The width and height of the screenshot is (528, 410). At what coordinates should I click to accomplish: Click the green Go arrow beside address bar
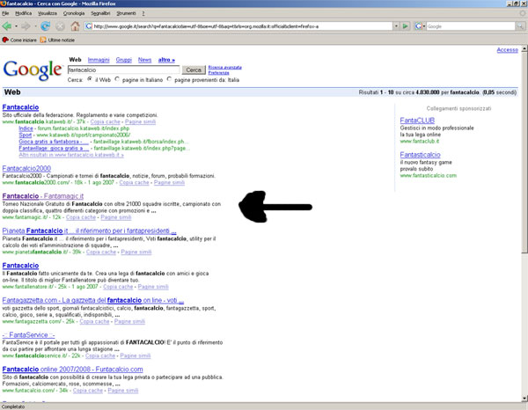pyautogui.click(x=406, y=26)
